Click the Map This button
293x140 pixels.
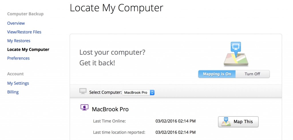238,122
